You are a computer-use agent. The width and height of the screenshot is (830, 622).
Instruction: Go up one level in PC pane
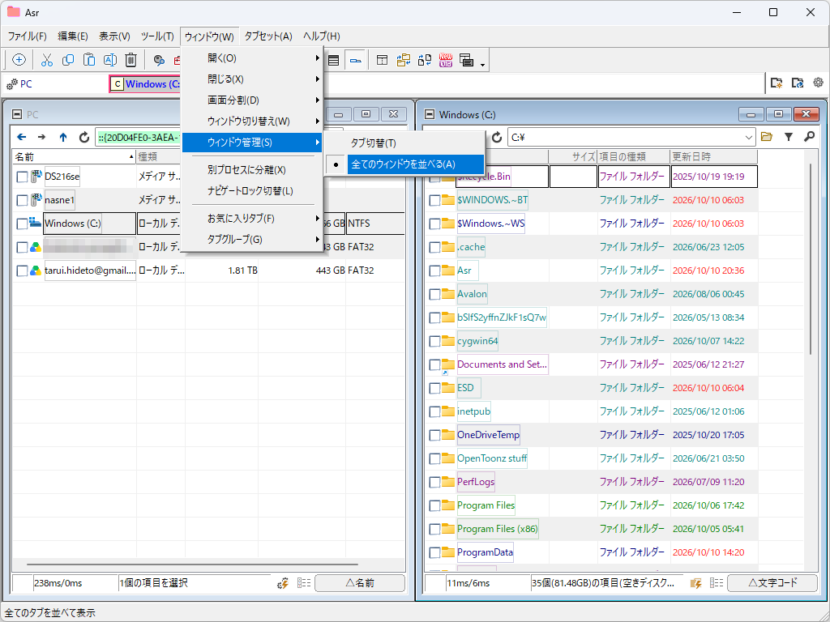click(63, 137)
